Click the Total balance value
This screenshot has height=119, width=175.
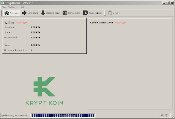(35, 45)
